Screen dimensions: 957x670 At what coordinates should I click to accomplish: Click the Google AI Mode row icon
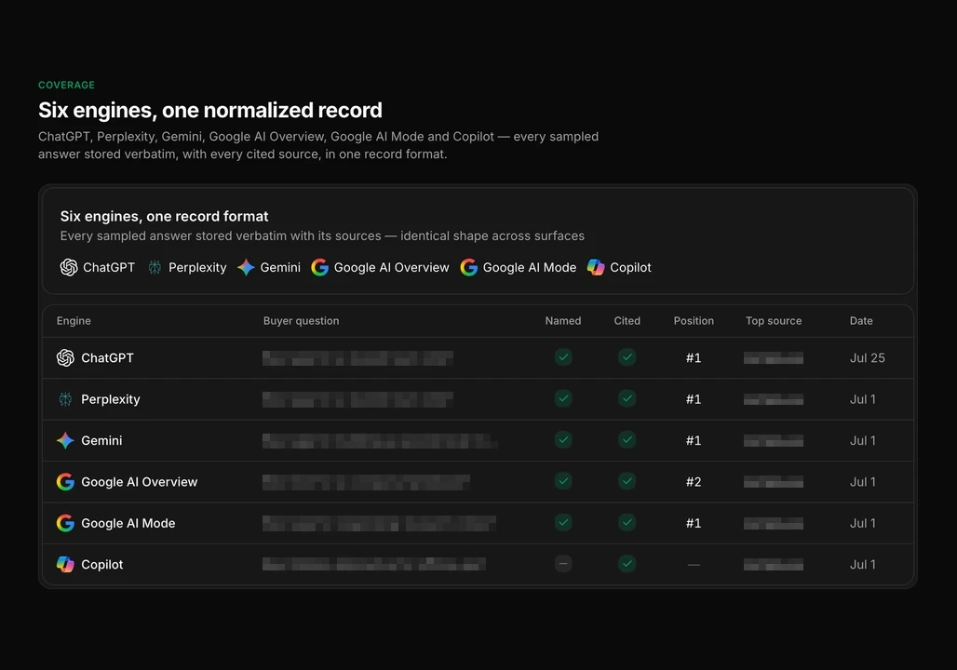tap(65, 523)
